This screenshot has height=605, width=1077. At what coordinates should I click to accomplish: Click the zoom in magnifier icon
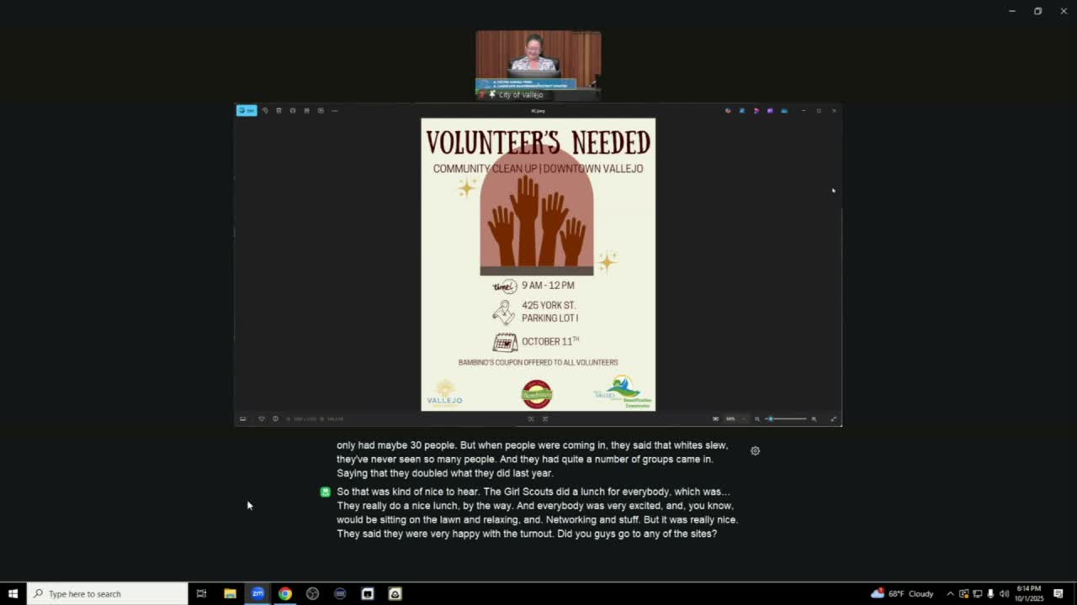coord(814,418)
